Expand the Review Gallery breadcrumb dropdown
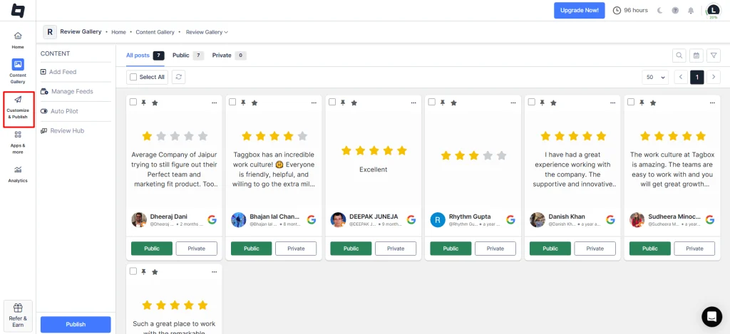 click(x=207, y=32)
